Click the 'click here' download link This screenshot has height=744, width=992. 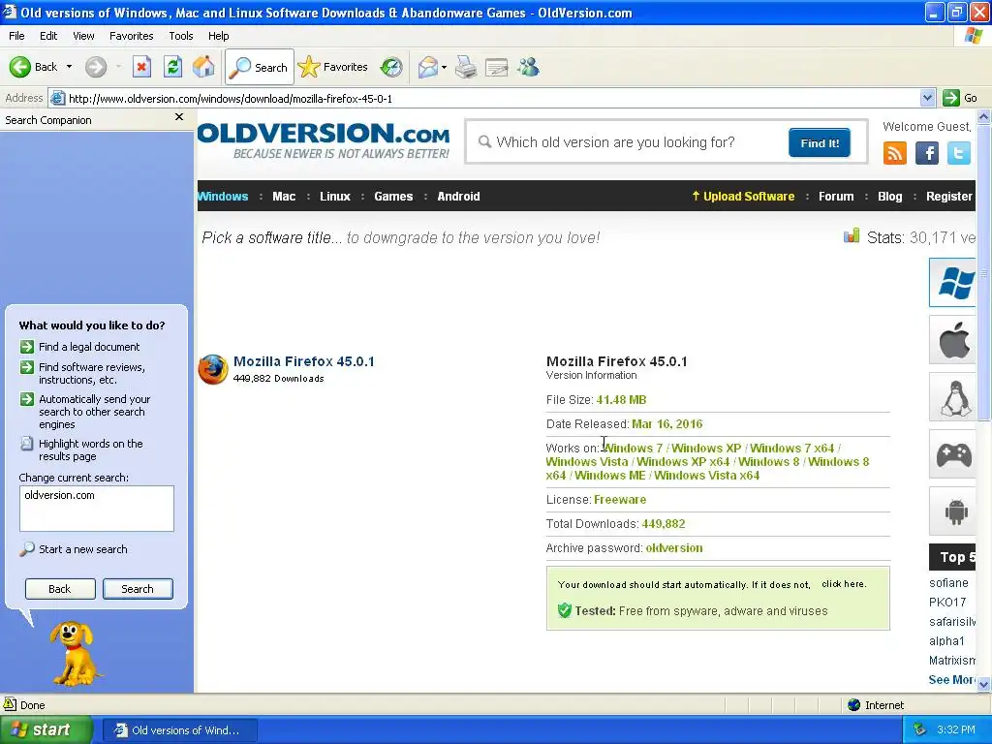tap(844, 584)
